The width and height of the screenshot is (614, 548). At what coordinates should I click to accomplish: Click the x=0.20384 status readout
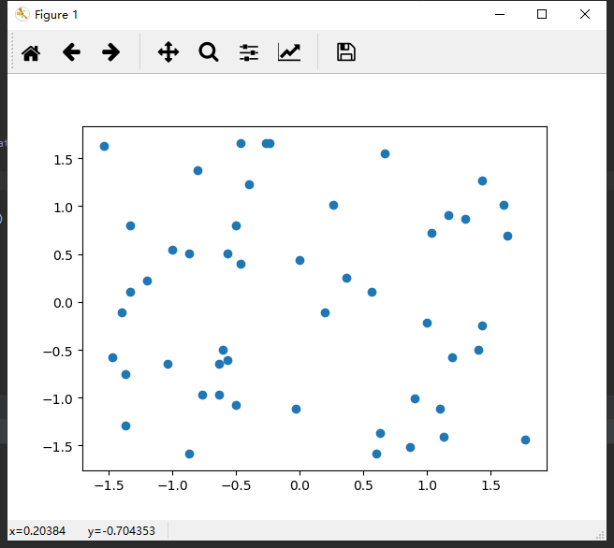pos(37,531)
